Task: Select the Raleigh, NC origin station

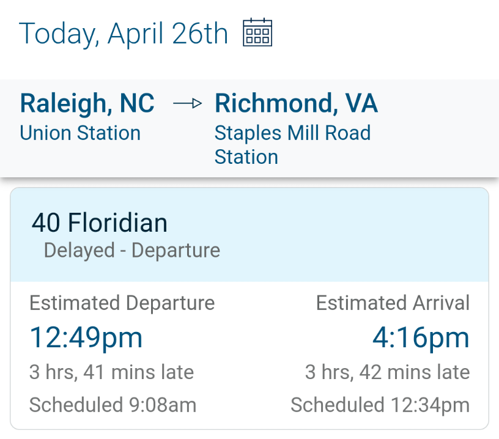Action: point(87,103)
